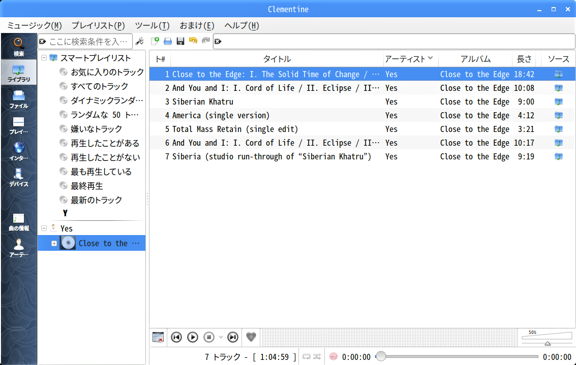Click the load playlist icon left of the floppy disk

pyautogui.click(x=167, y=41)
